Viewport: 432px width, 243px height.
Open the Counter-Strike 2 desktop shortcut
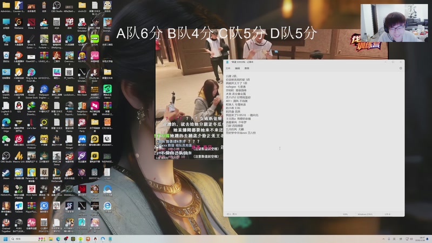19,7
